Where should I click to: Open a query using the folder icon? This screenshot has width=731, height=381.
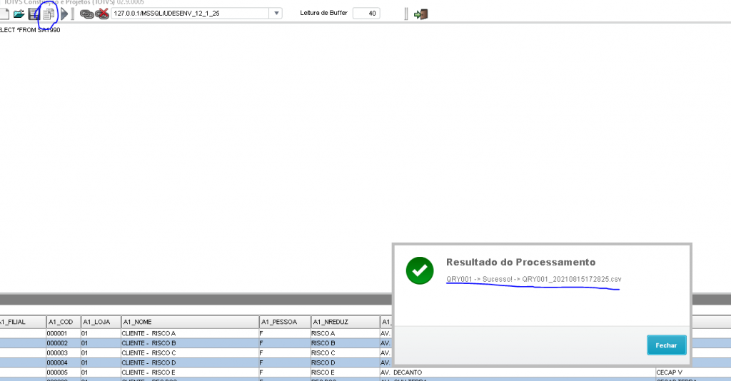(19, 14)
